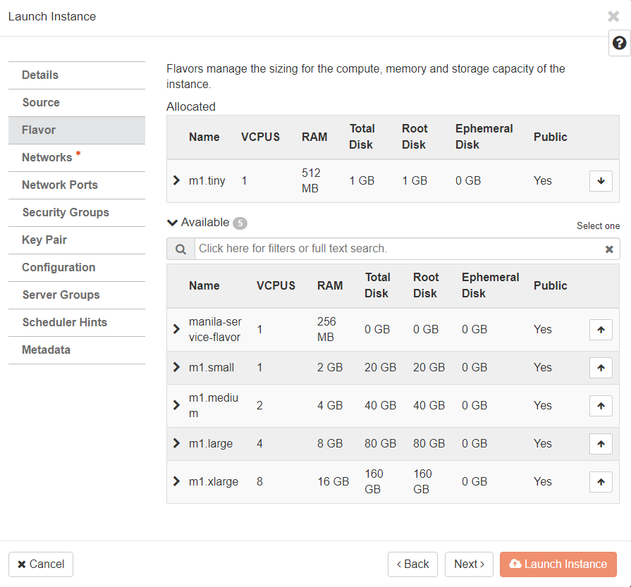Click the magnifier search icon
This screenshot has width=631, height=587.
180,249
